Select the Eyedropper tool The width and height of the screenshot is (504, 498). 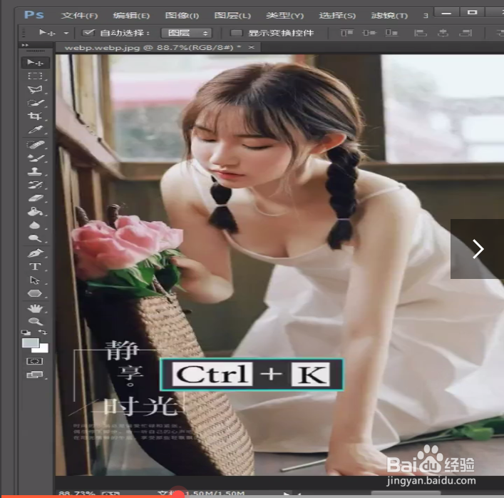pos(35,130)
